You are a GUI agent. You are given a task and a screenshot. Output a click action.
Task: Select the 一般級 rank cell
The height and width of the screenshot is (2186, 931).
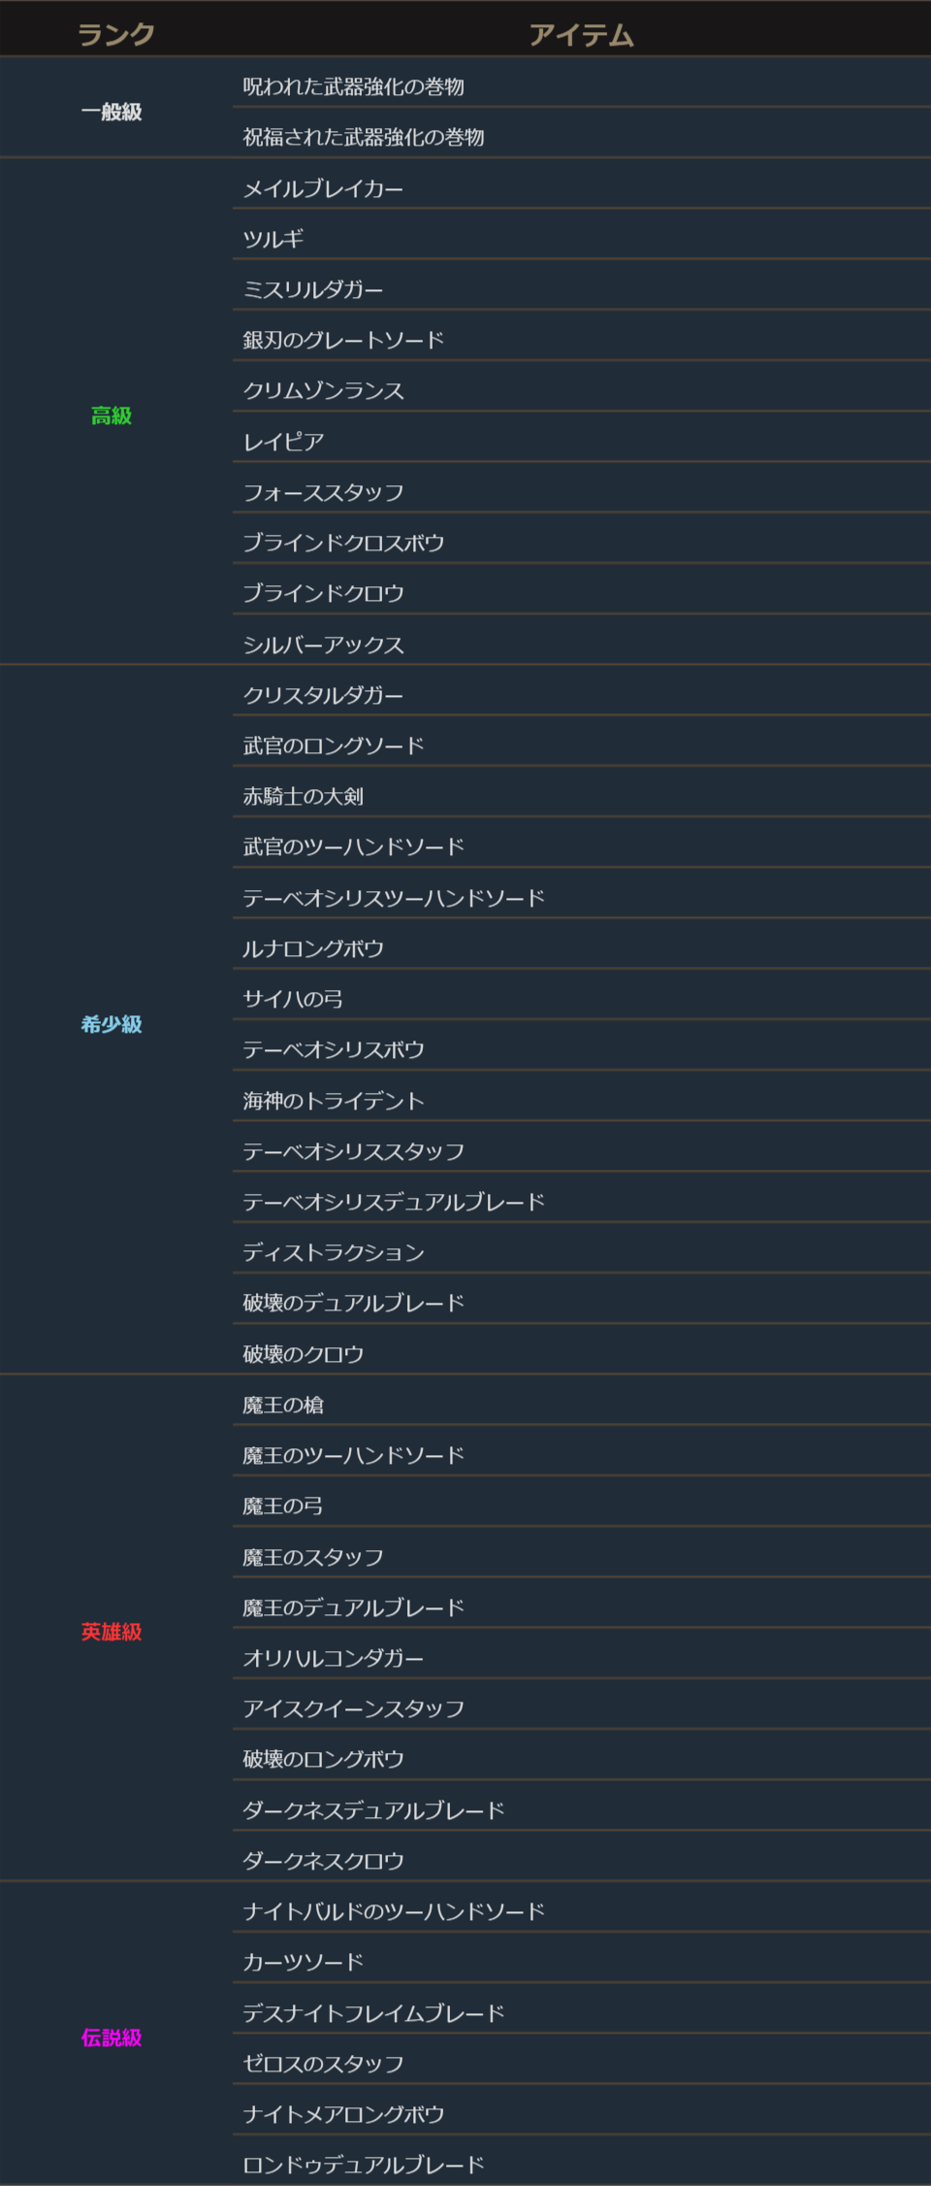click(112, 112)
